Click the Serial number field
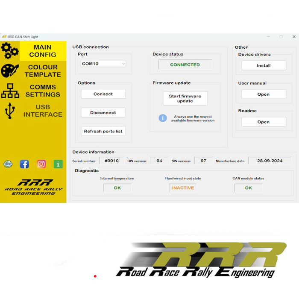 point(112,161)
